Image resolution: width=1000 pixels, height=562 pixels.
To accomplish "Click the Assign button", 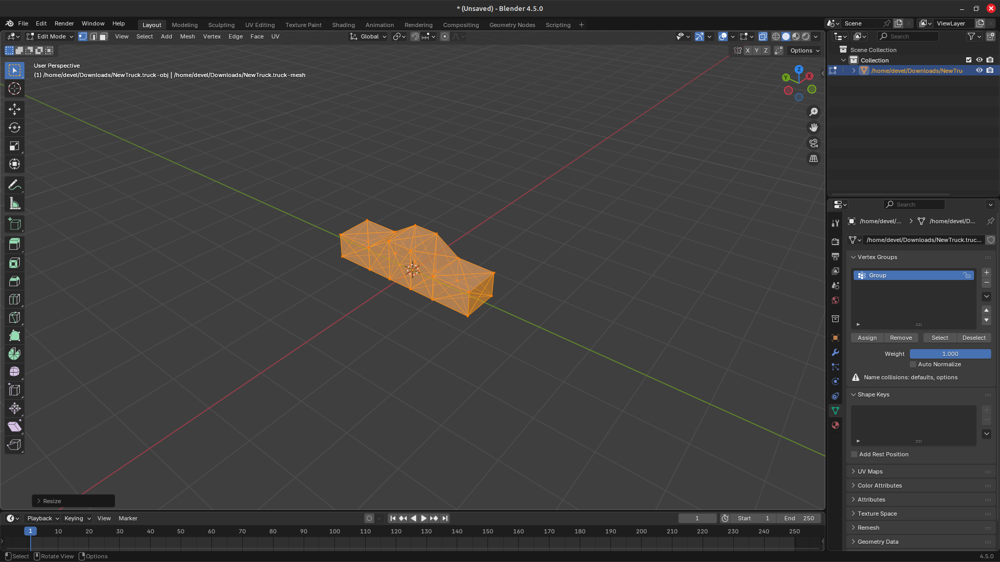I will (867, 338).
